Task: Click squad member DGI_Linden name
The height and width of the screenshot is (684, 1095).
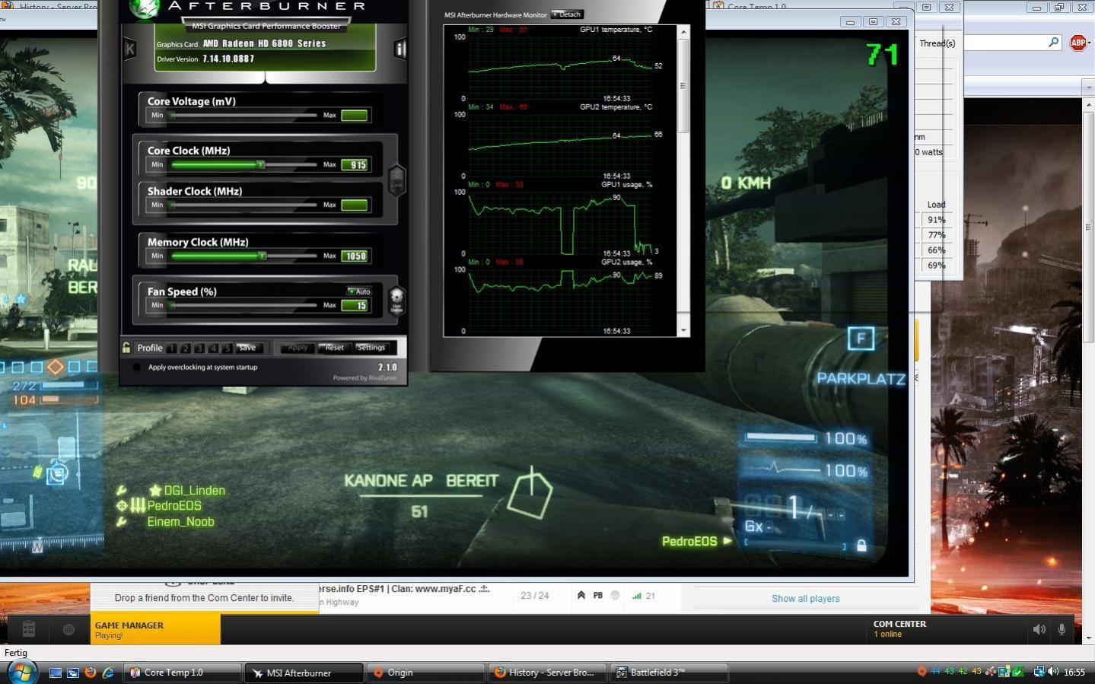Action: 195,491
